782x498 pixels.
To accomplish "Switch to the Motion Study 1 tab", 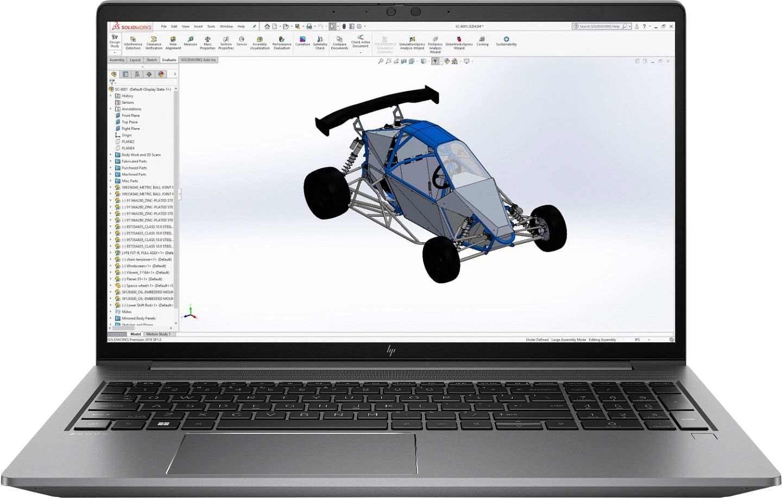I will [158, 334].
